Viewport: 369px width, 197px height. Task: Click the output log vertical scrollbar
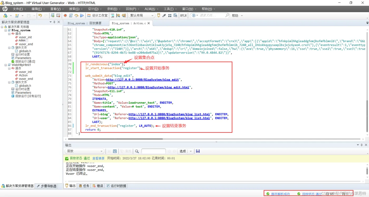coord(367,170)
